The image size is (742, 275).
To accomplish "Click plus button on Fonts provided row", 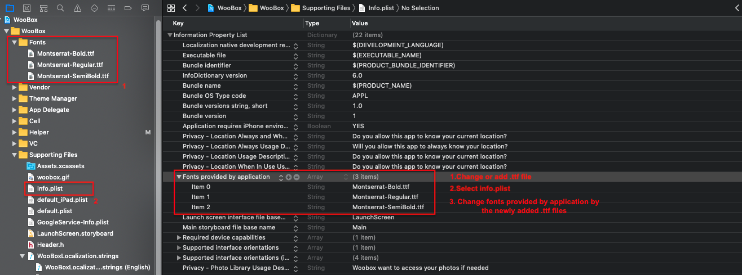I will (288, 177).
